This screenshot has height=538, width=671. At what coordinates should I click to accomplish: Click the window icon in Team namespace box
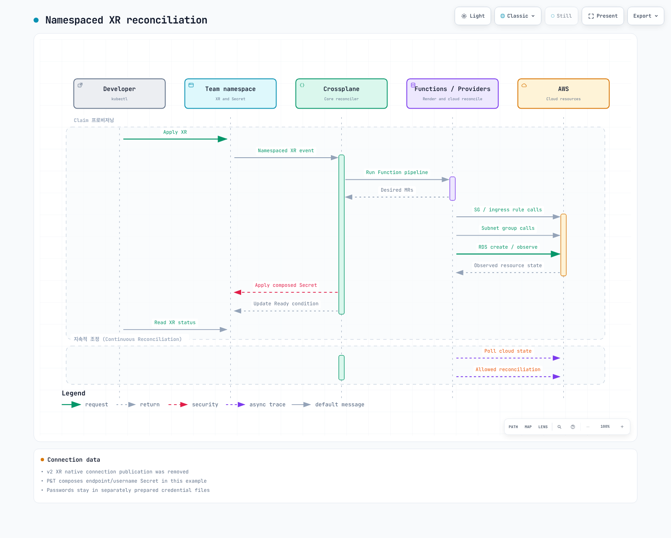tap(191, 85)
